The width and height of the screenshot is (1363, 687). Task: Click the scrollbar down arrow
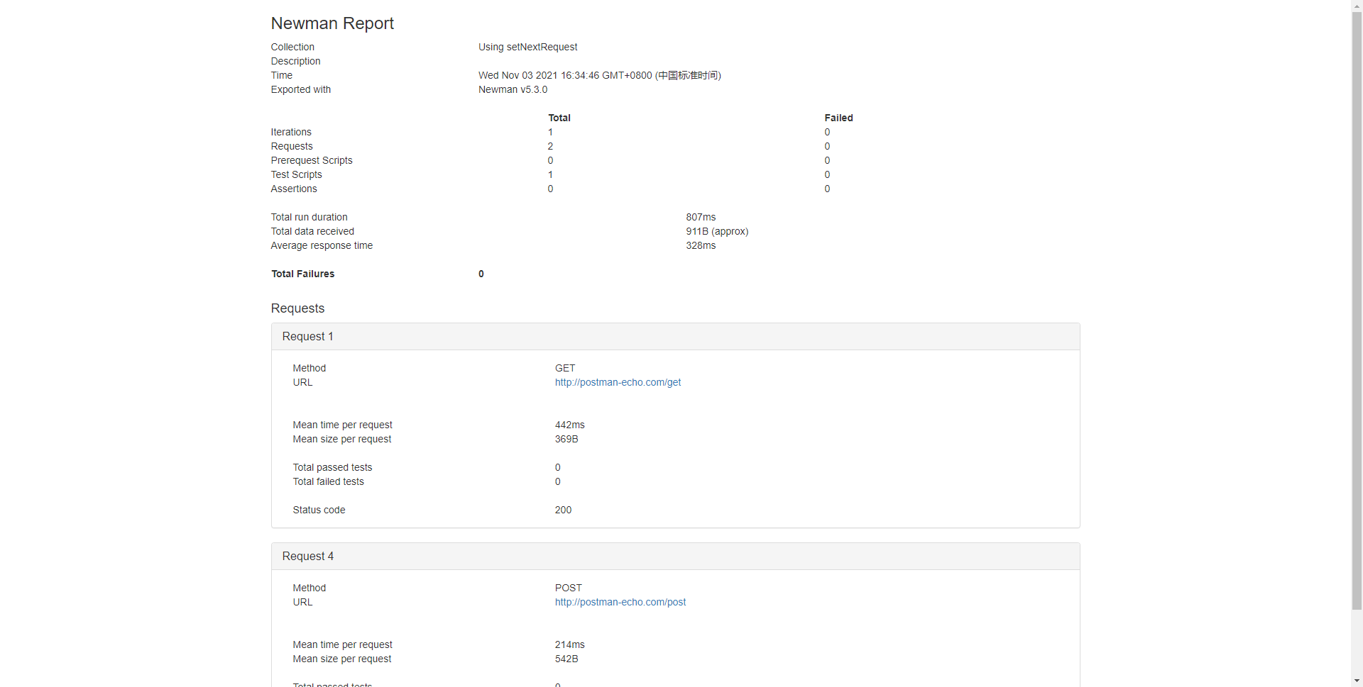point(1357,681)
